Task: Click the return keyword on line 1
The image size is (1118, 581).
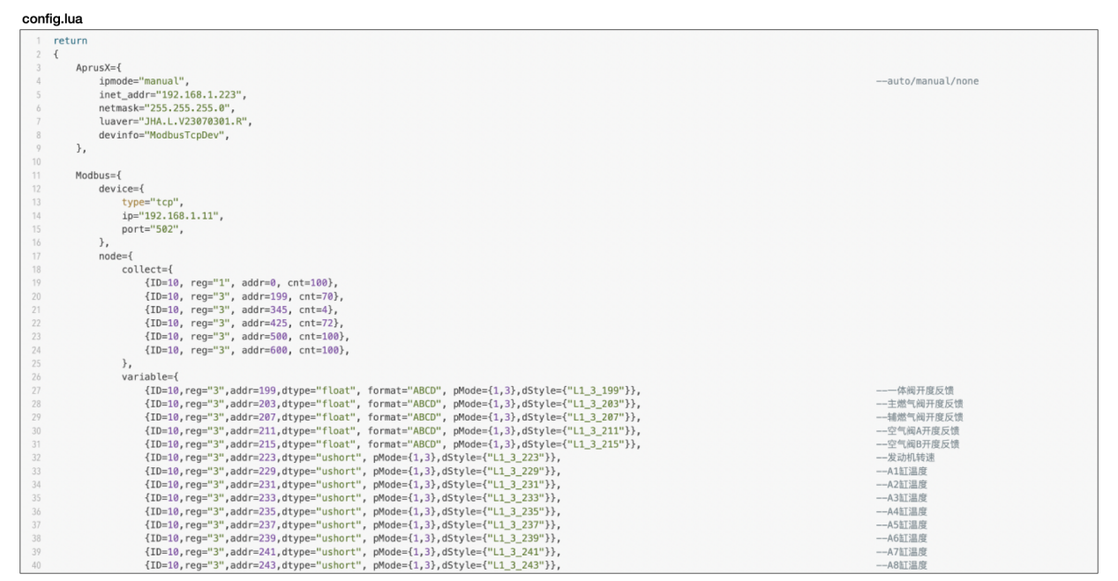Action: click(70, 41)
